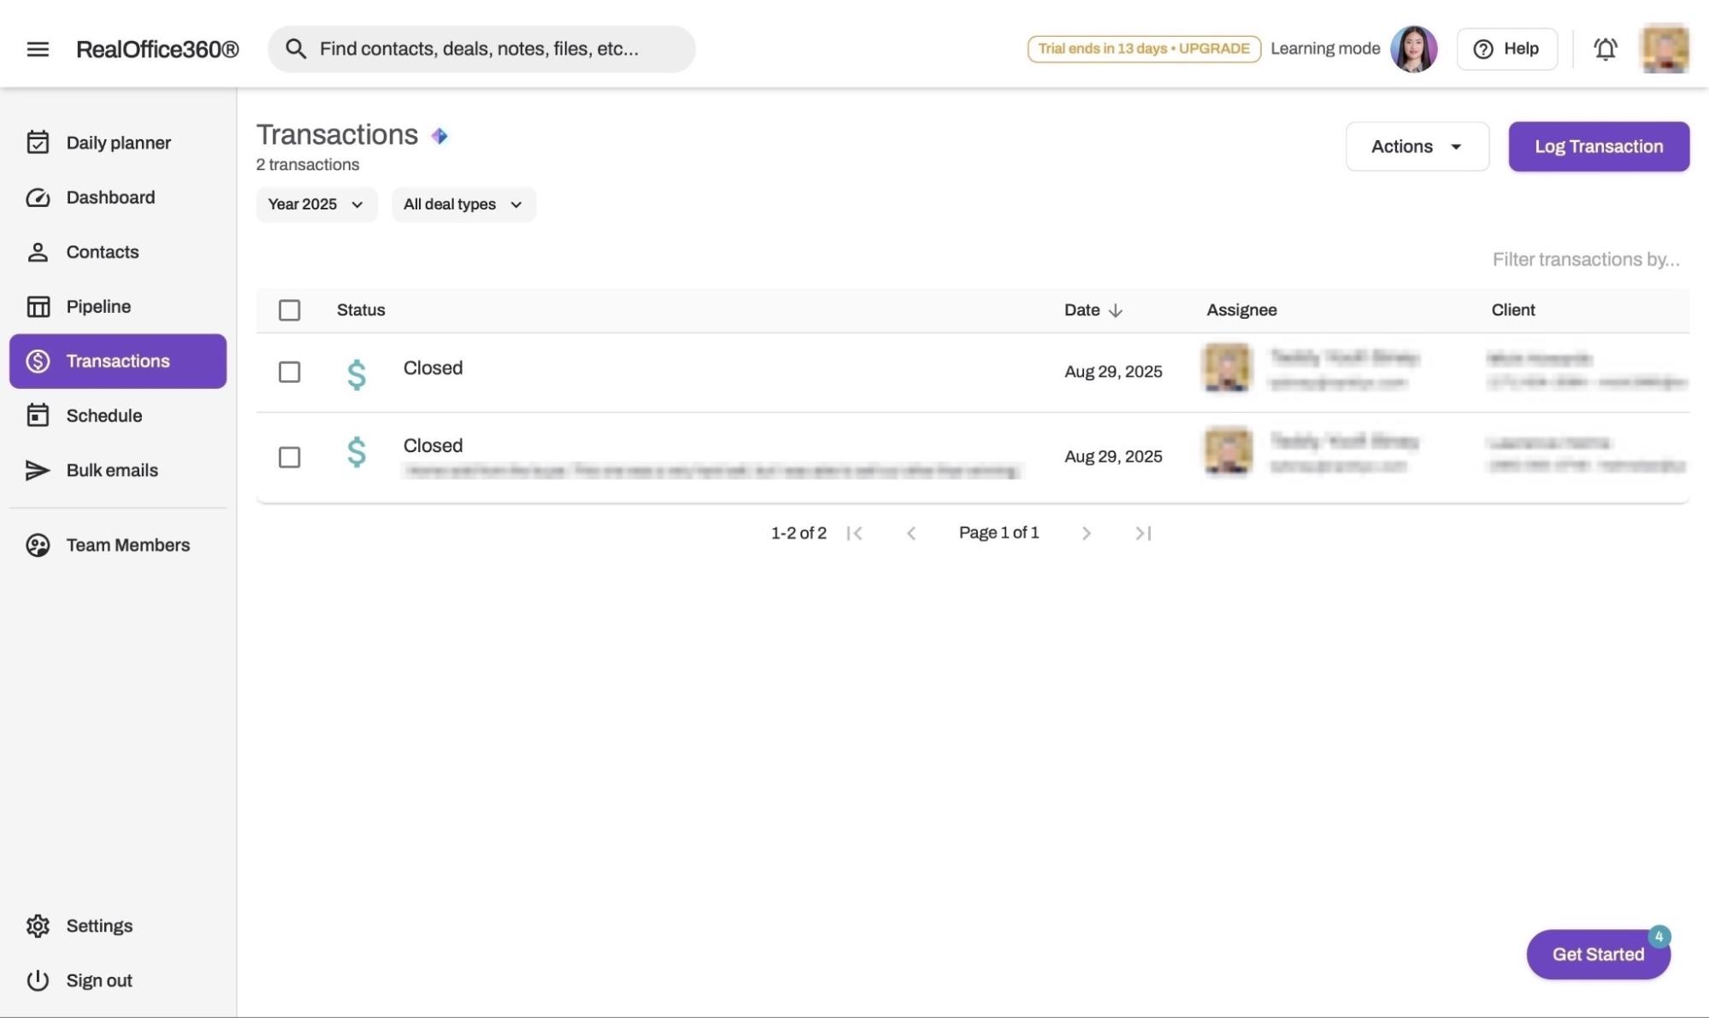Click the Log Transaction button
Viewport: 1709px width, 1018px height.
click(x=1598, y=146)
